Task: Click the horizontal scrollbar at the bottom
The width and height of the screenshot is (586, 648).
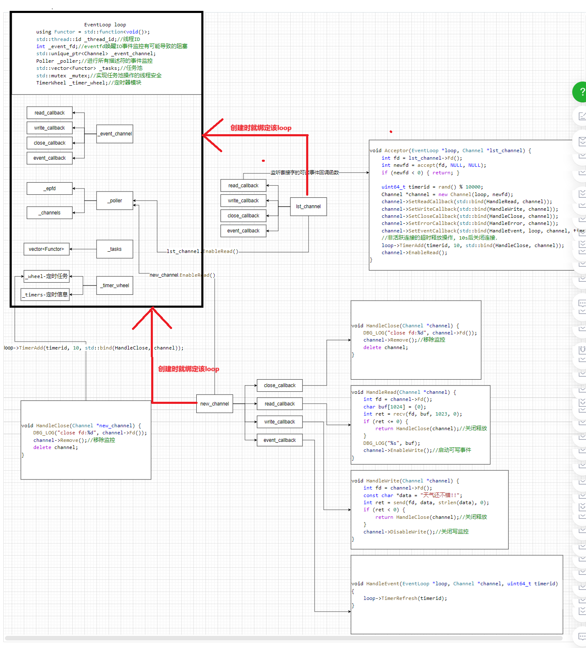Action: 284,638
